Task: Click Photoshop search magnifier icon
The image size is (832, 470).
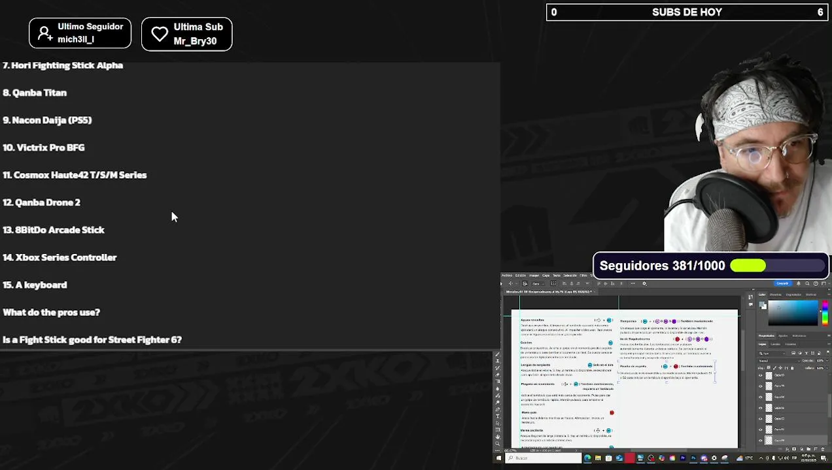Action: [807, 283]
